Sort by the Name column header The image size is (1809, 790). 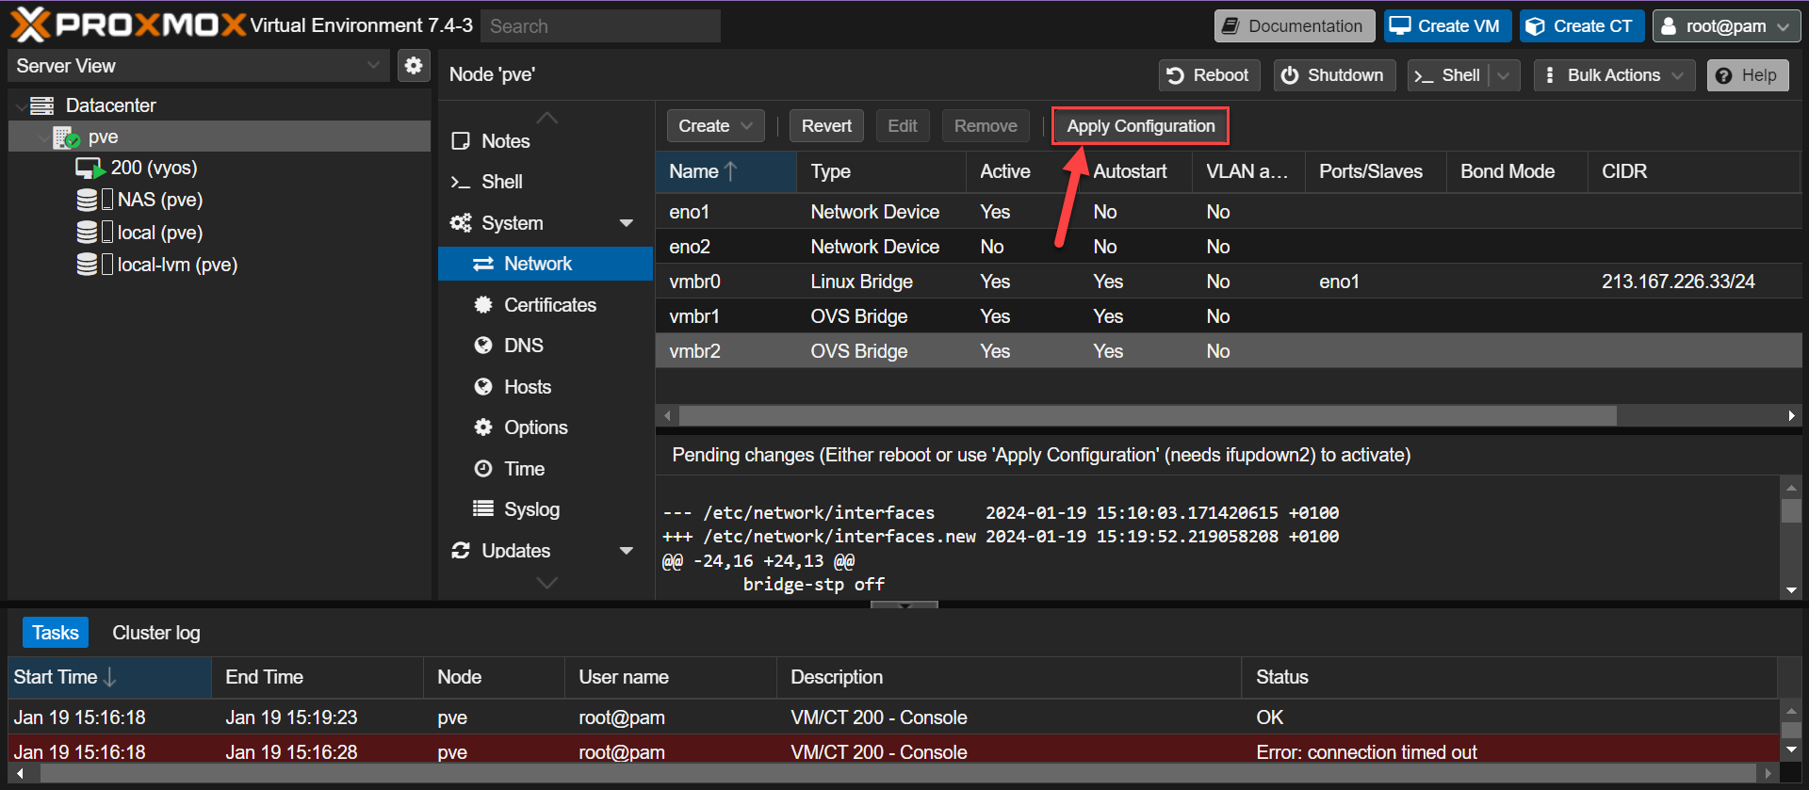coord(725,171)
